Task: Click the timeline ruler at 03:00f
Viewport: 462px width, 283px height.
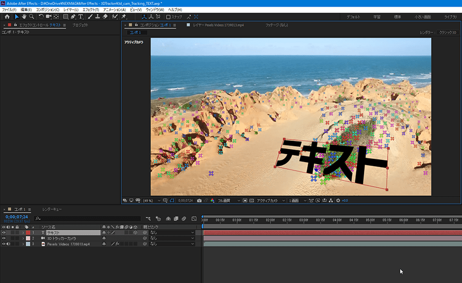Action: (303, 220)
